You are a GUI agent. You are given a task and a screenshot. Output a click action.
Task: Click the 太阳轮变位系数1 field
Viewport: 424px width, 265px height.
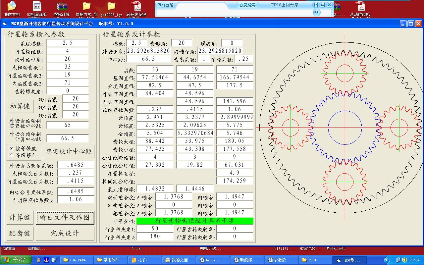point(76,173)
